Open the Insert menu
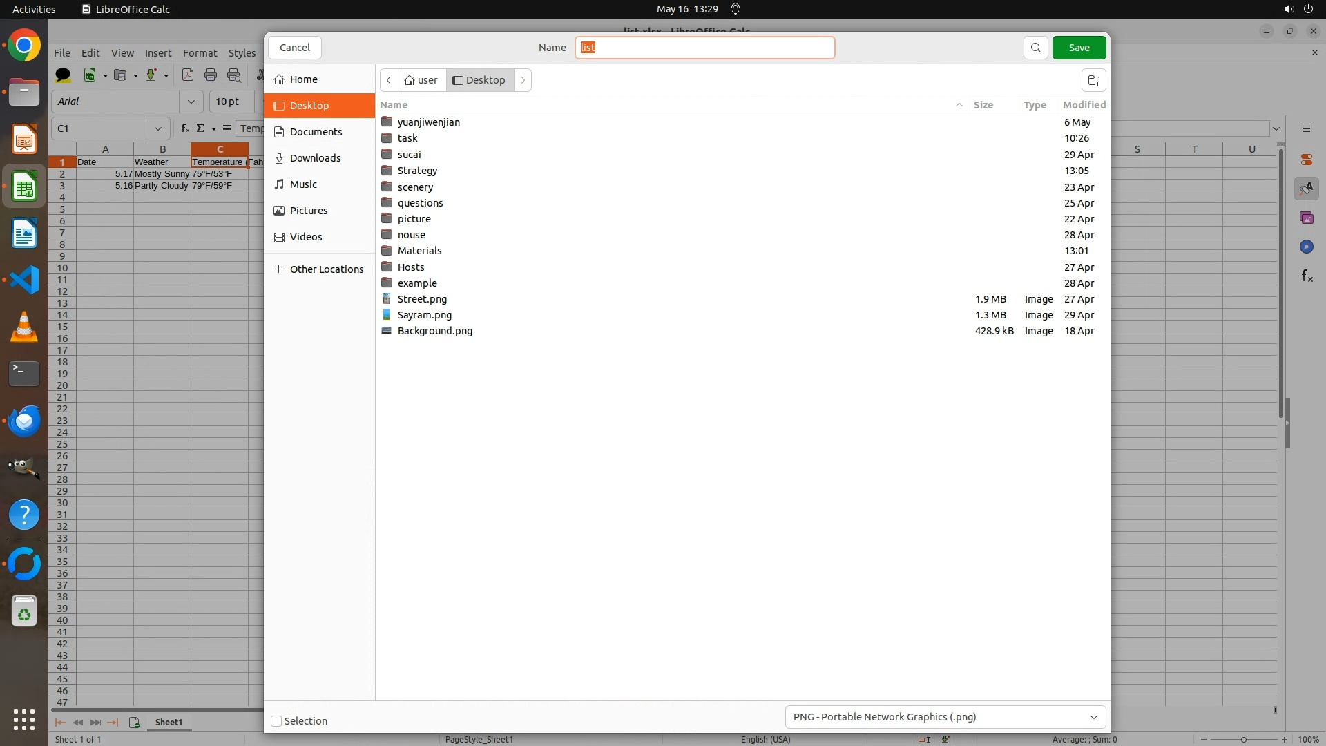1326x746 pixels. (x=158, y=53)
